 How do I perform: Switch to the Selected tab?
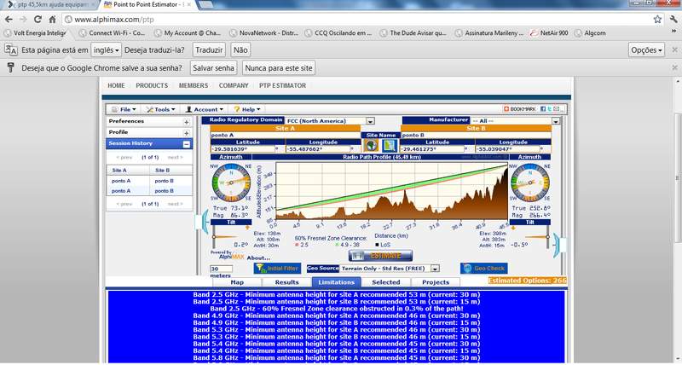386,282
